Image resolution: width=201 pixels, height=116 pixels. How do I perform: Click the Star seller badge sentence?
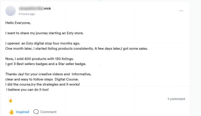[x=46, y=64]
